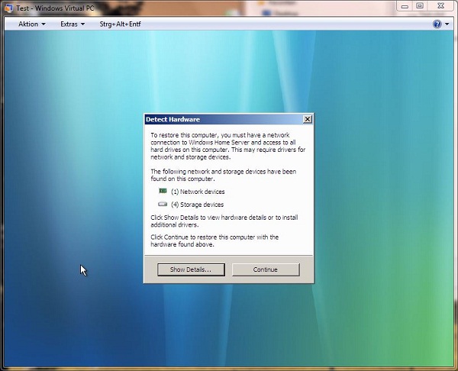The width and height of the screenshot is (458, 371).
Task: Close the Detect Hardware dialog
Action: pyautogui.click(x=308, y=119)
